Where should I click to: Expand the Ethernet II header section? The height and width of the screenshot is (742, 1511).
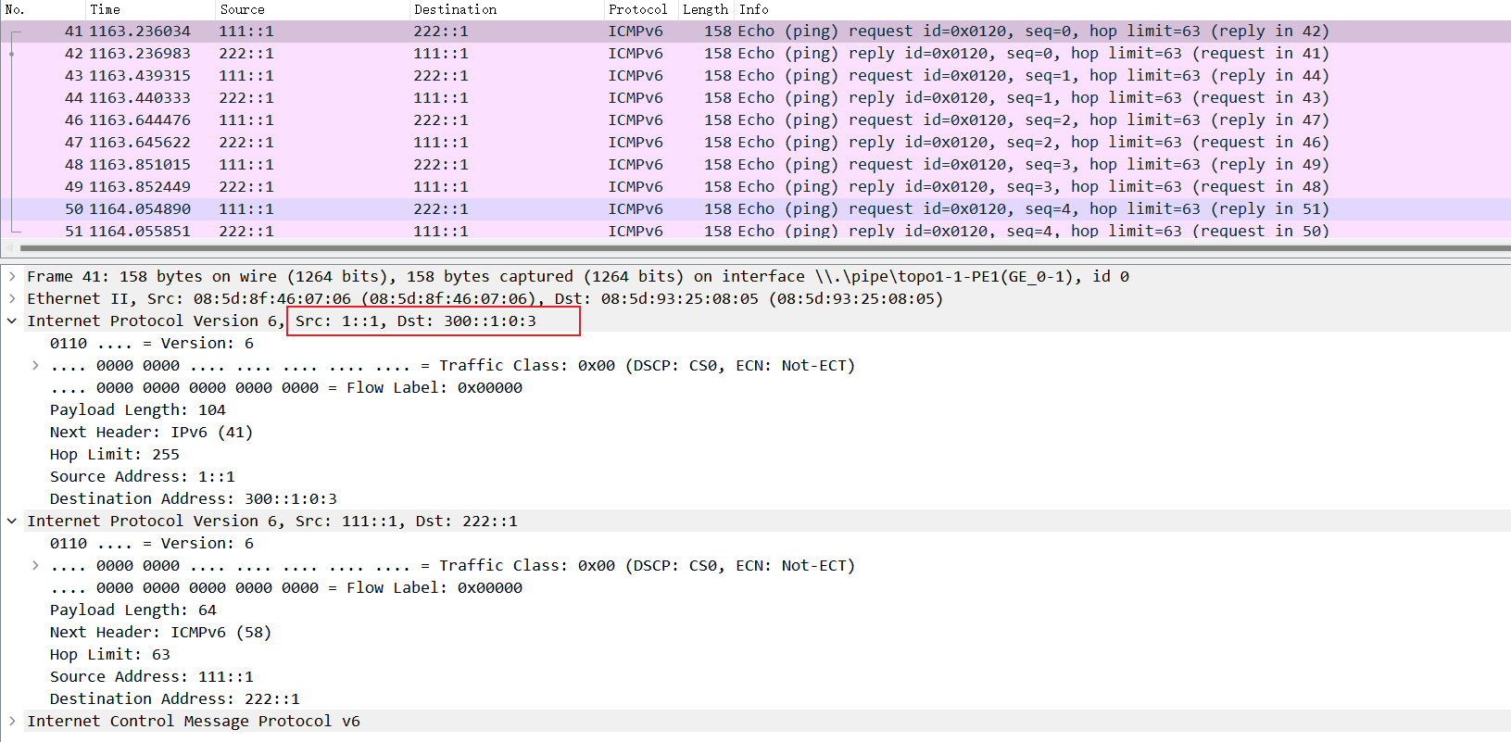pyautogui.click(x=12, y=298)
